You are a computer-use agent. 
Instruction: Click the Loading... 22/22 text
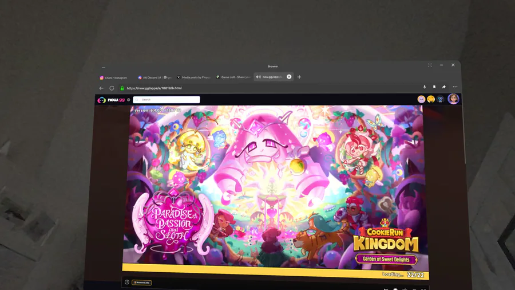[403, 275]
